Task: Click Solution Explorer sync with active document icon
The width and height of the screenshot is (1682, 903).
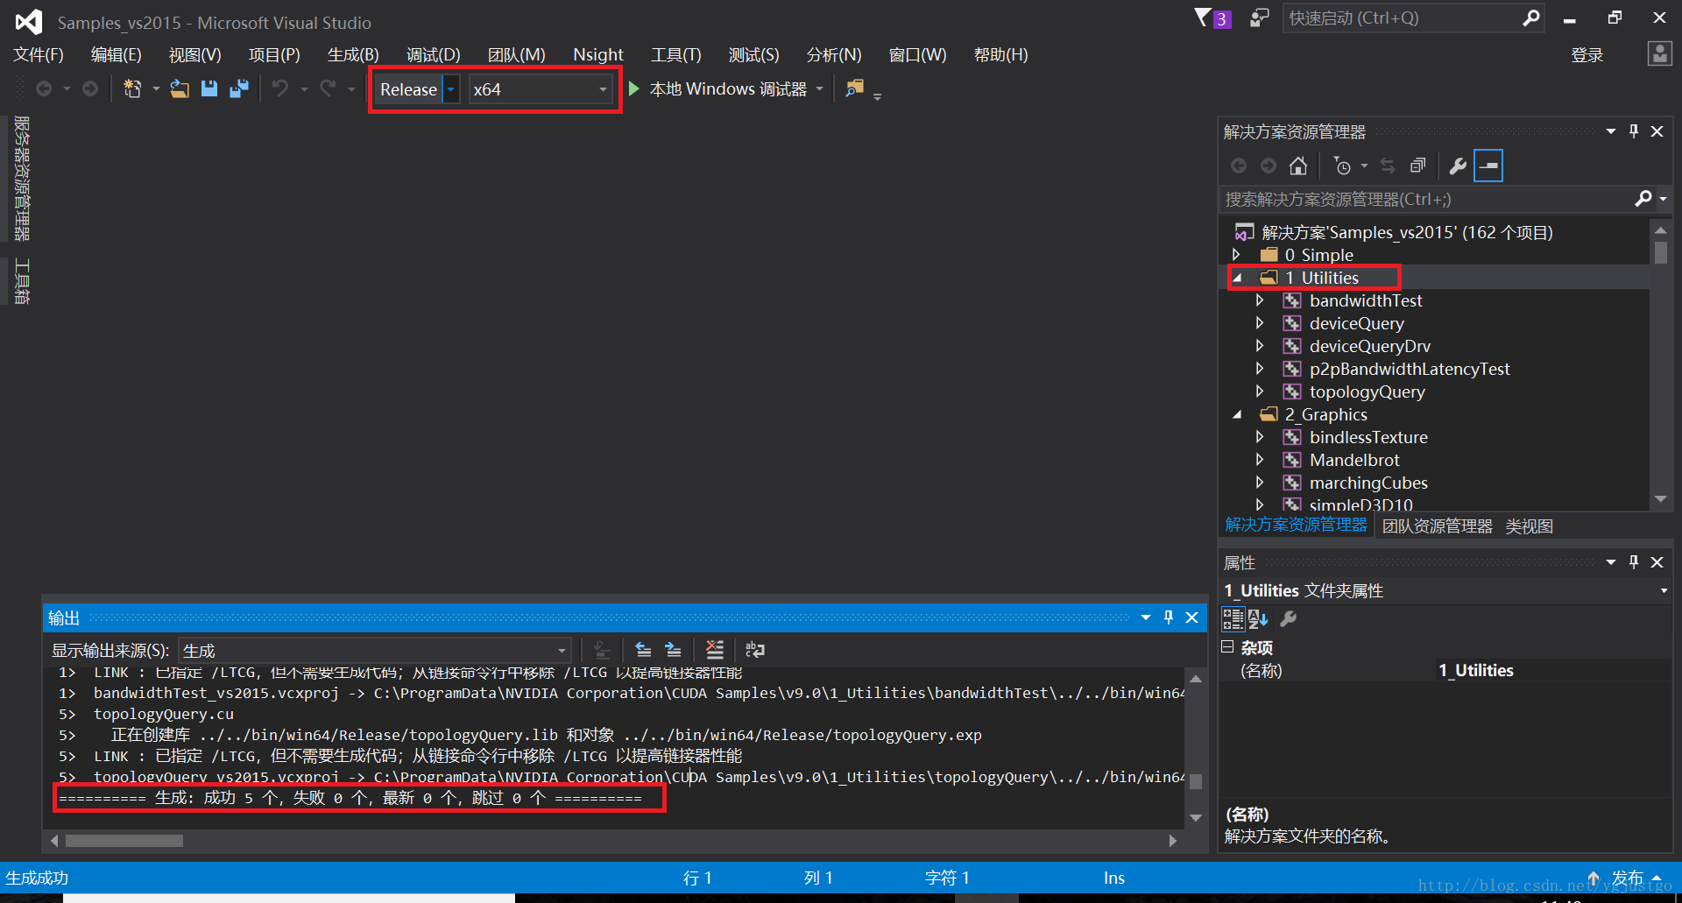Action: (x=1388, y=166)
